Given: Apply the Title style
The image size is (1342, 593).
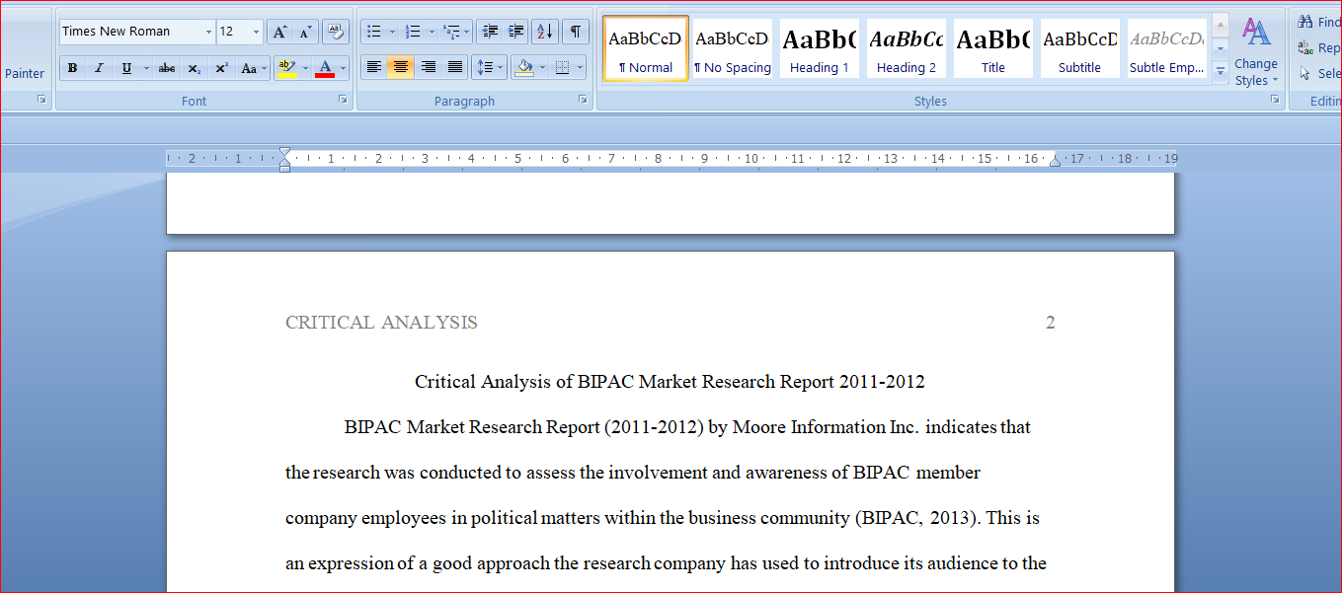Looking at the screenshot, I should pyautogui.click(x=992, y=48).
